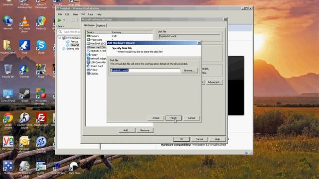Click Help in Virtual Machine Settings
This screenshot has height=179, width=319.
point(217,139)
